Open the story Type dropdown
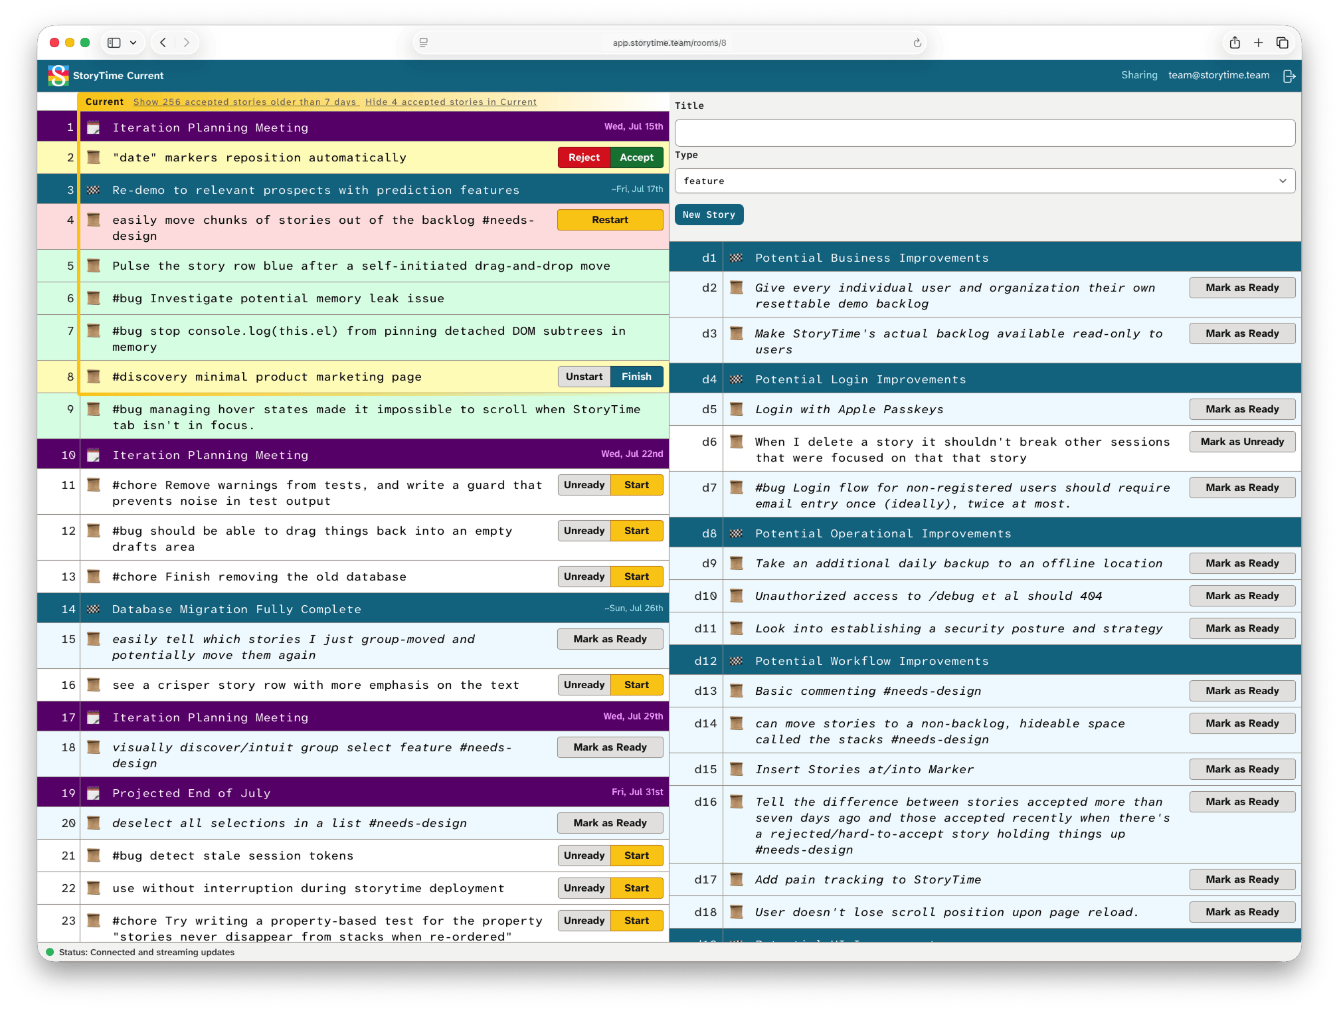Viewport: 1339px width, 1011px height. pos(984,181)
